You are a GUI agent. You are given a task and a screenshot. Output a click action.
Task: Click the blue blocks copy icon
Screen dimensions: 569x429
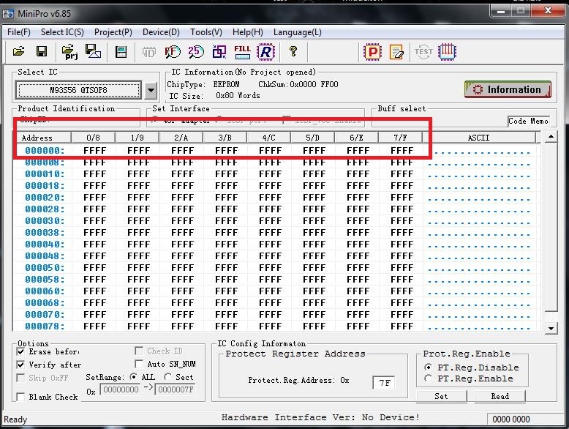tap(219, 52)
